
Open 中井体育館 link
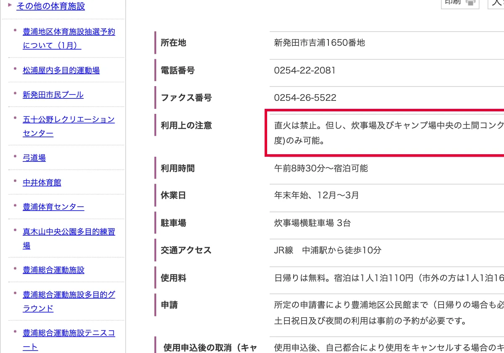42,182
